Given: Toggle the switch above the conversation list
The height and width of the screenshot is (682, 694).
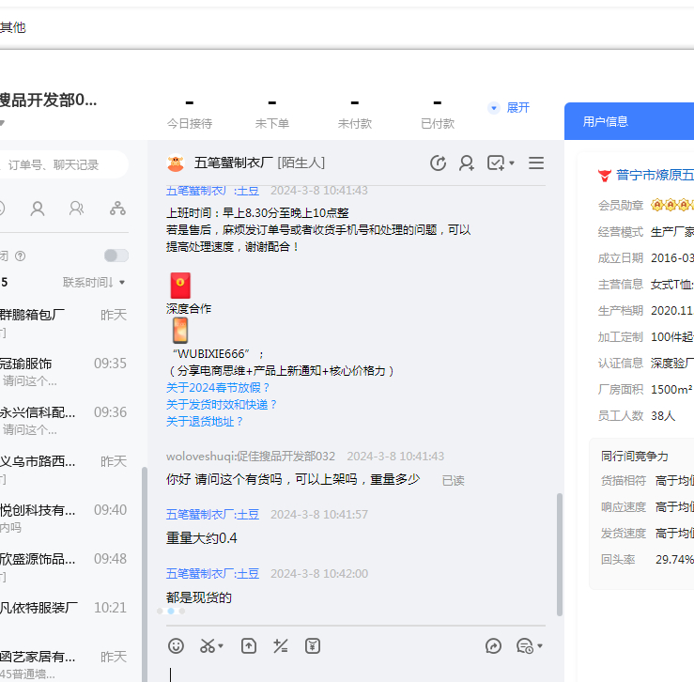Looking at the screenshot, I should [x=116, y=256].
